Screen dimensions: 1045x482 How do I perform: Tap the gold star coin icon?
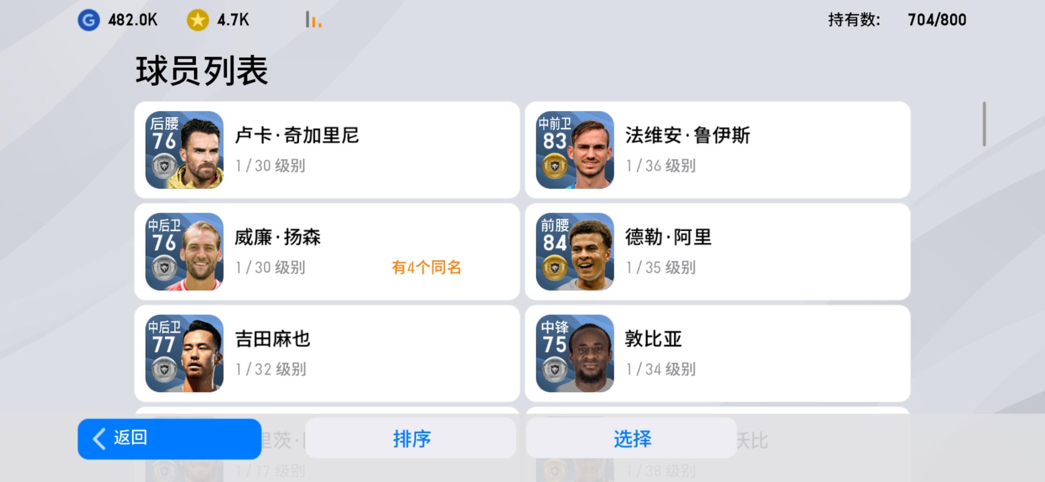(198, 20)
